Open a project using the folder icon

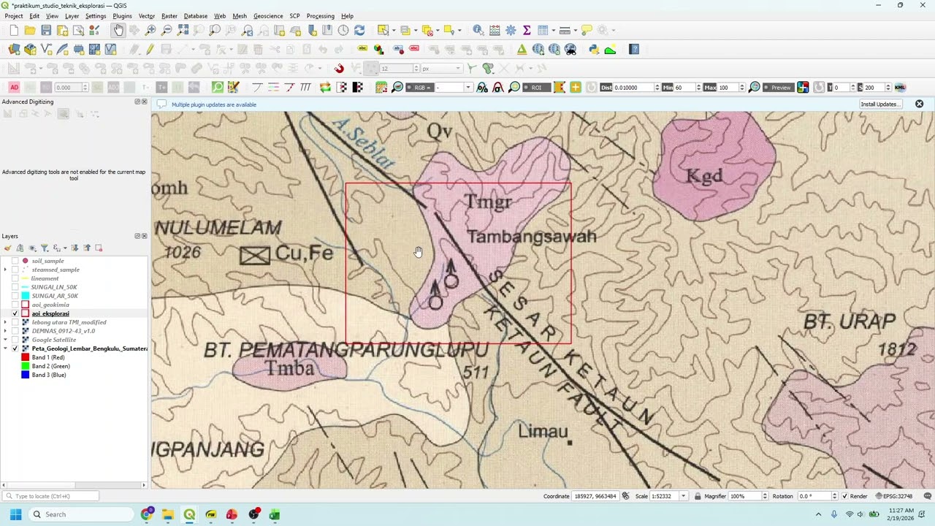pos(30,30)
